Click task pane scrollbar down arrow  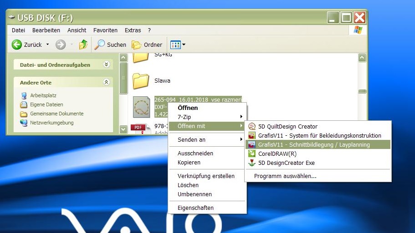[123, 129]
